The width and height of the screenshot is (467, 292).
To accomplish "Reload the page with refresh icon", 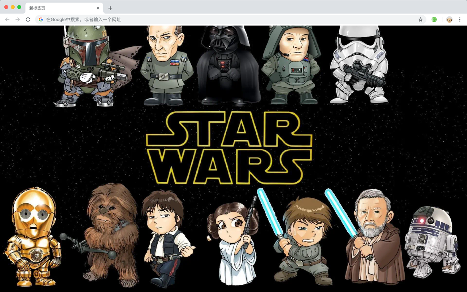I will [x=28, y=19].
